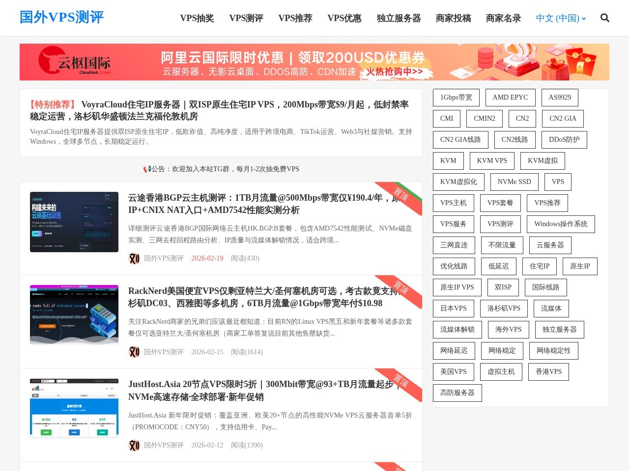Image resolution: width=629 pixels, height=471 pixels.
Task: Click the red author avatar beside 国外VPS测评 on first article
Action: click(134, 258)
